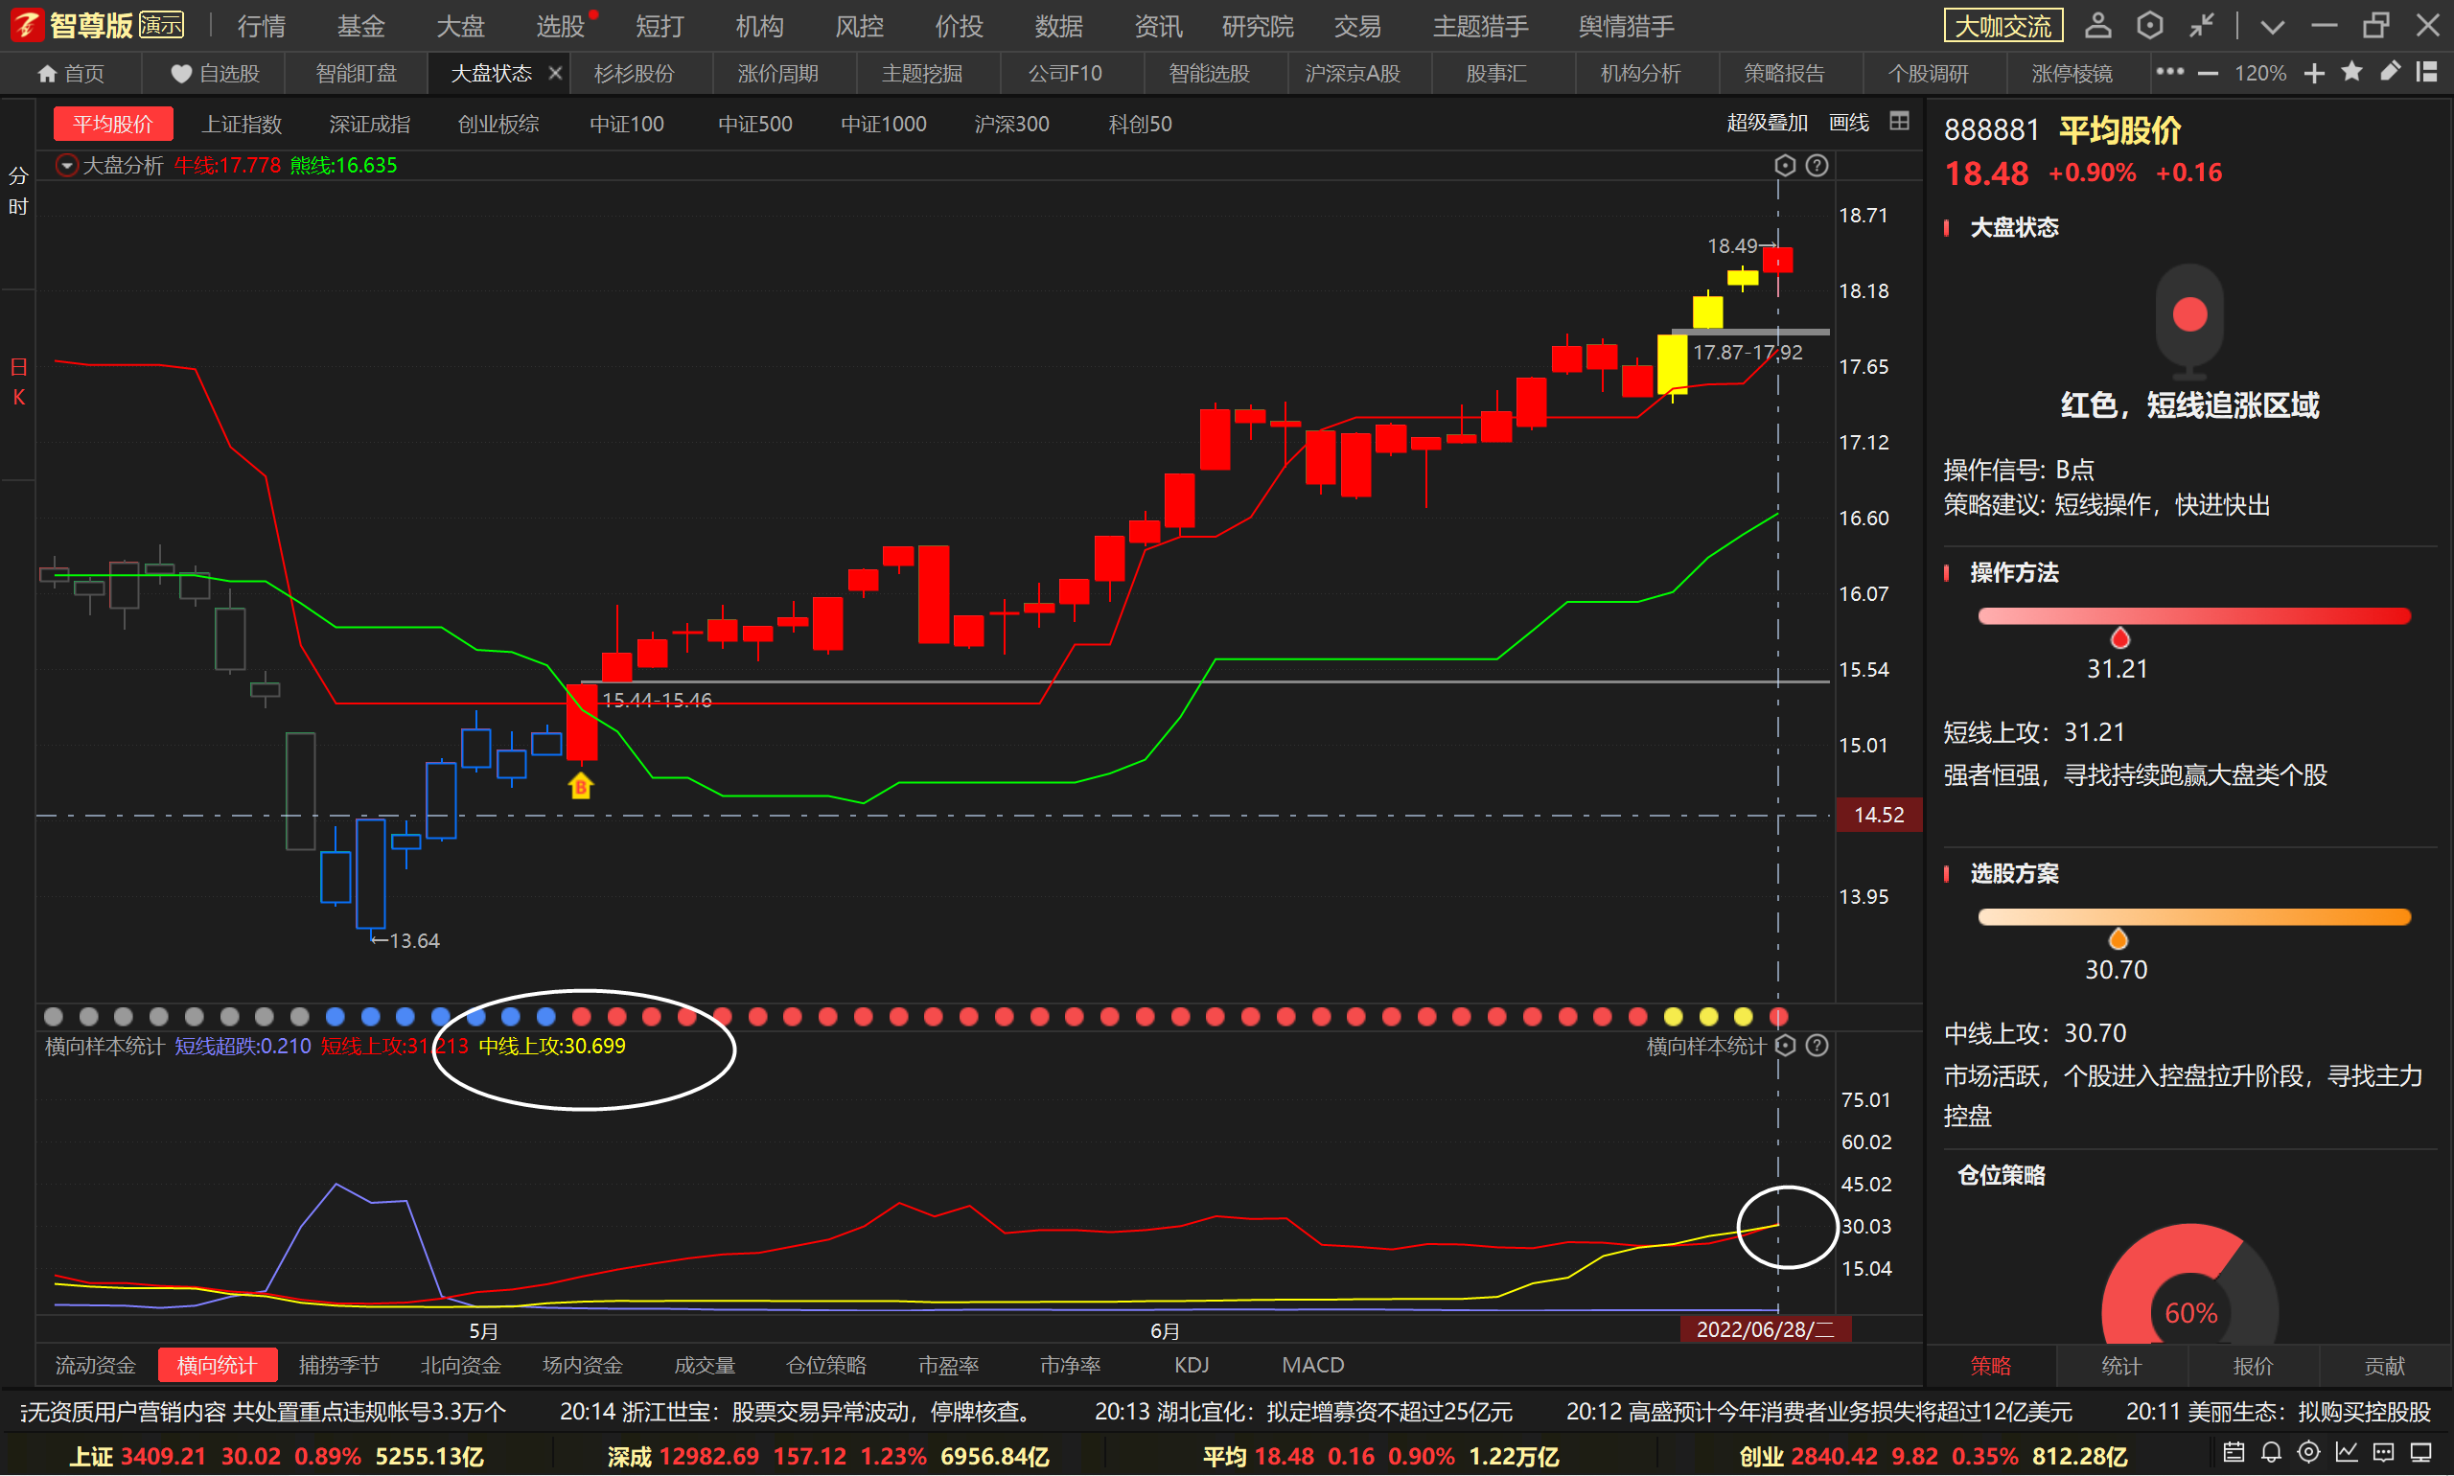
Task: Select the 北向资金 indicator tab
Action: (x=460, y=1366)
